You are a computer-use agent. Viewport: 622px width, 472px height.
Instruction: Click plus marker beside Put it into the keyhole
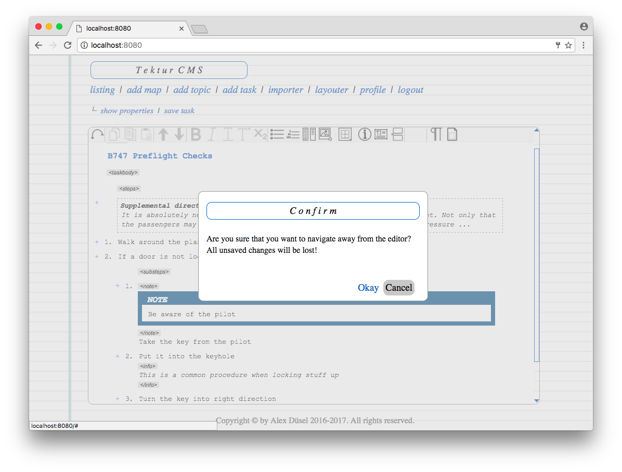pos(118,356)
